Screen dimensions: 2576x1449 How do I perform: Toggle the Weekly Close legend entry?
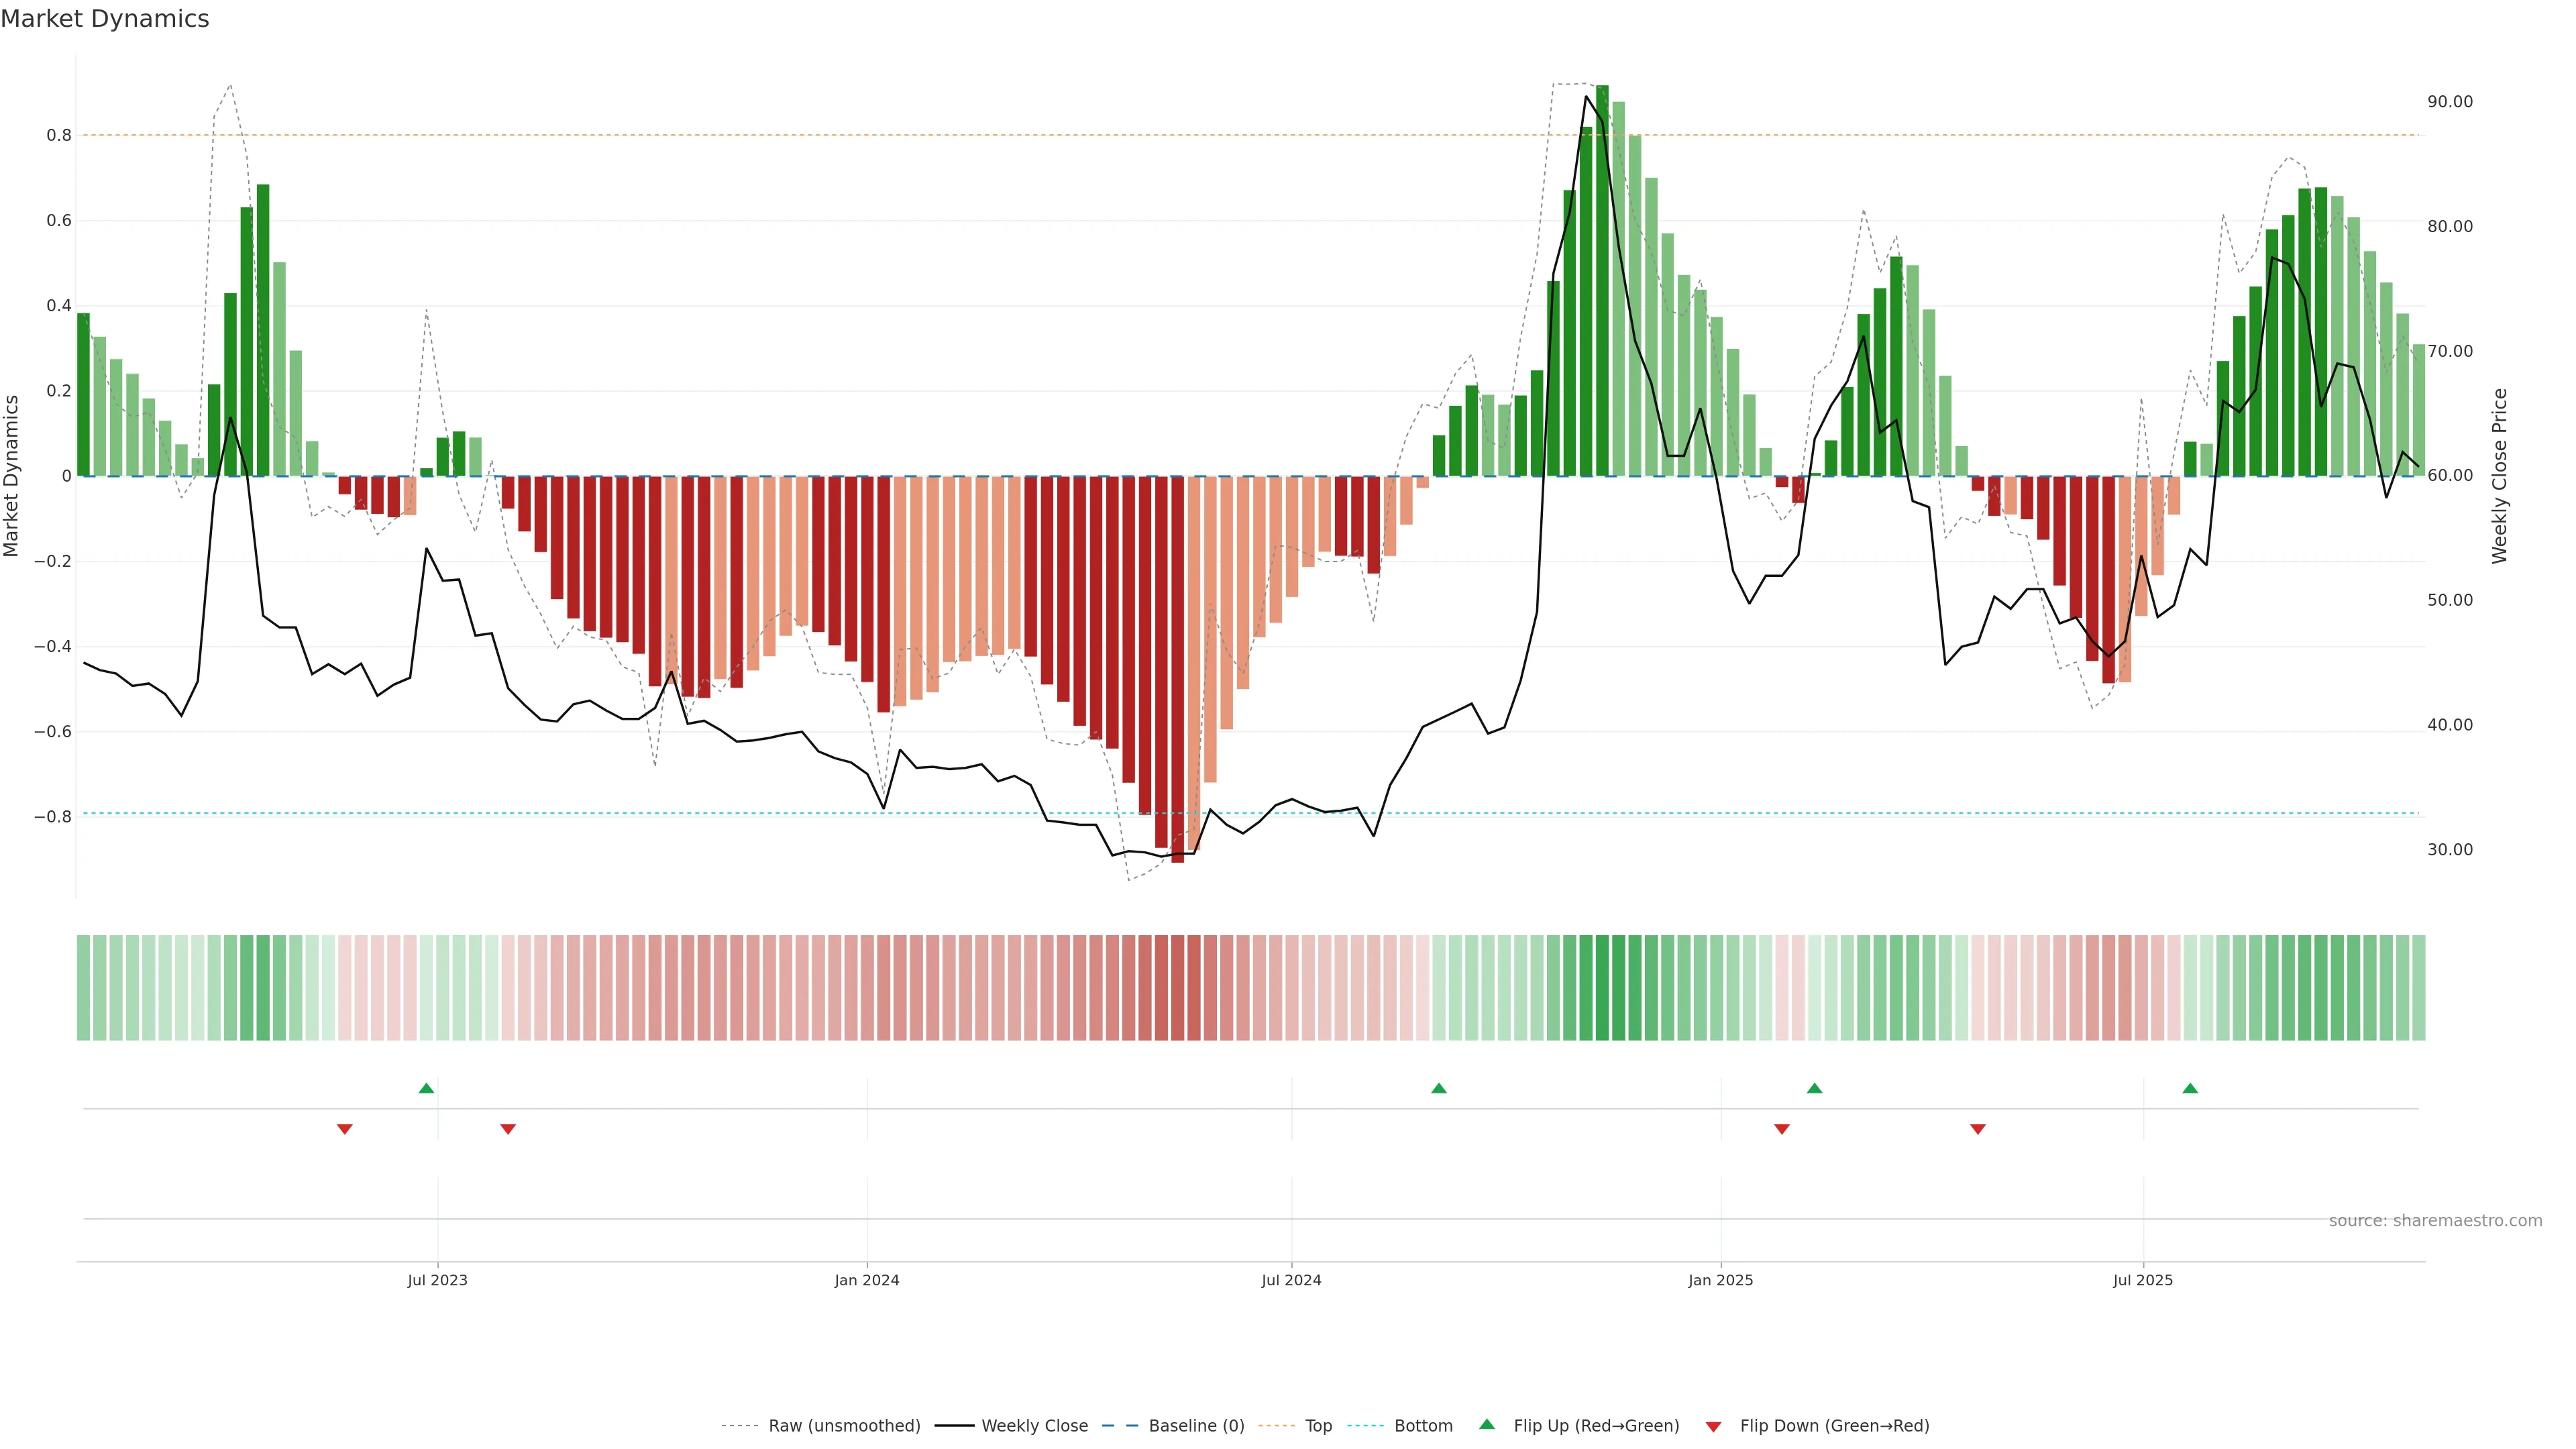(x=1034, y=1426)
